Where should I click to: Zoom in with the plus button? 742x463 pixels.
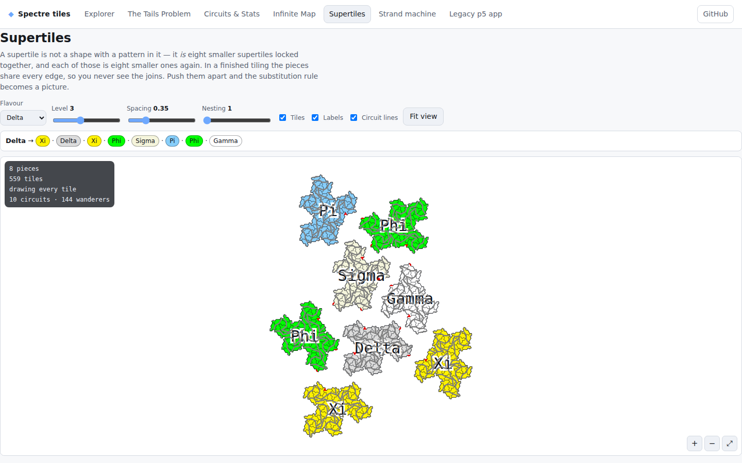(x=695, y=443)
